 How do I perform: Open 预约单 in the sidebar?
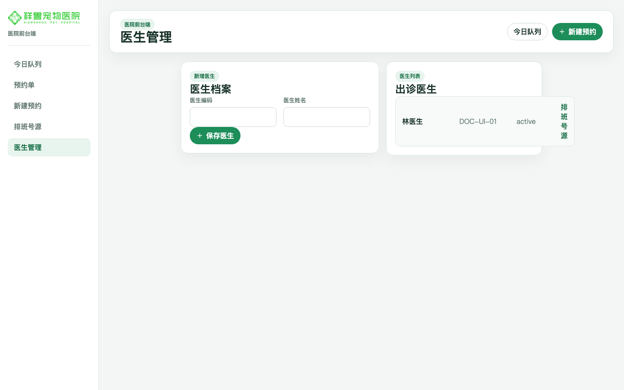pyautogui.click(x=49, y=85)
